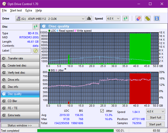Click the LDC total value 1542295058

coord(62,123)
